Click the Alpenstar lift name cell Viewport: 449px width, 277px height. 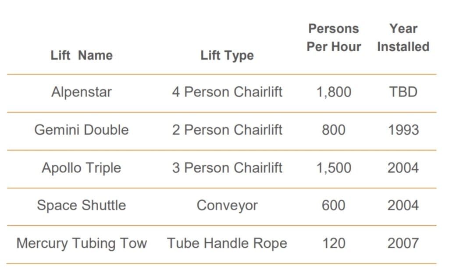click(x=82, y=92)
